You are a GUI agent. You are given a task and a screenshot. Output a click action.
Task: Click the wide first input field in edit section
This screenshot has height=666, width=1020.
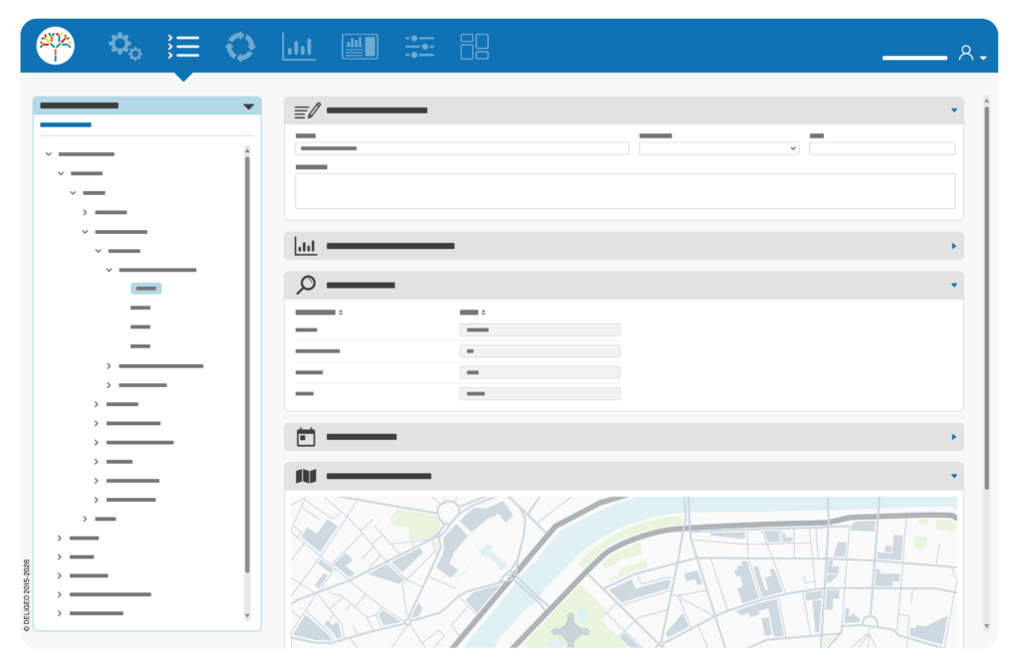click(462, 148)
